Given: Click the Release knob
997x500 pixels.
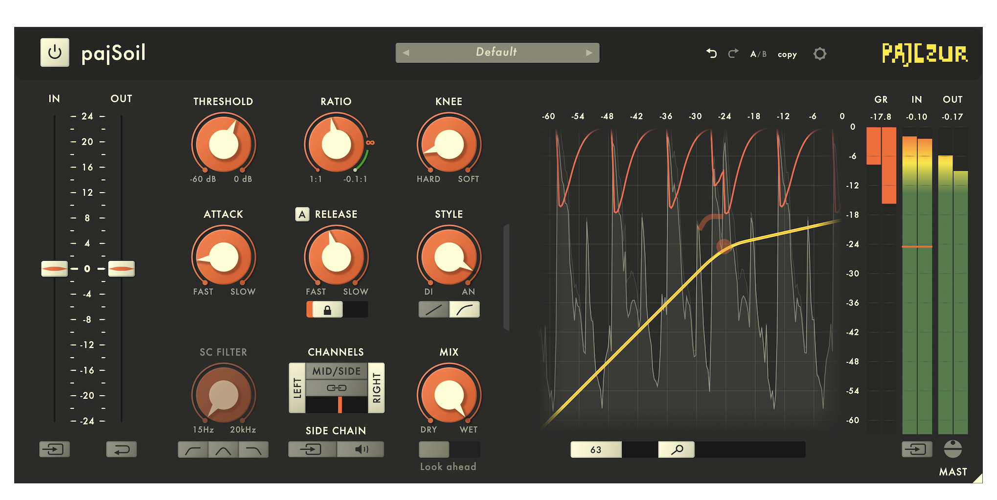Looking at the screenshot, I should tap(336, 257).
